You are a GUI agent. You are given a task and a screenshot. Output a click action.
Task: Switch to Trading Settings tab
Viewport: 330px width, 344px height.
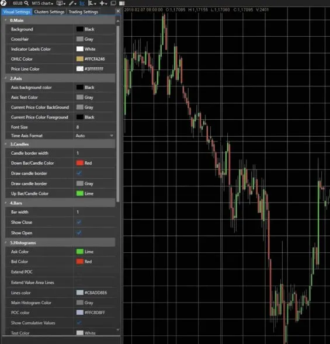(x=83, y=12)
